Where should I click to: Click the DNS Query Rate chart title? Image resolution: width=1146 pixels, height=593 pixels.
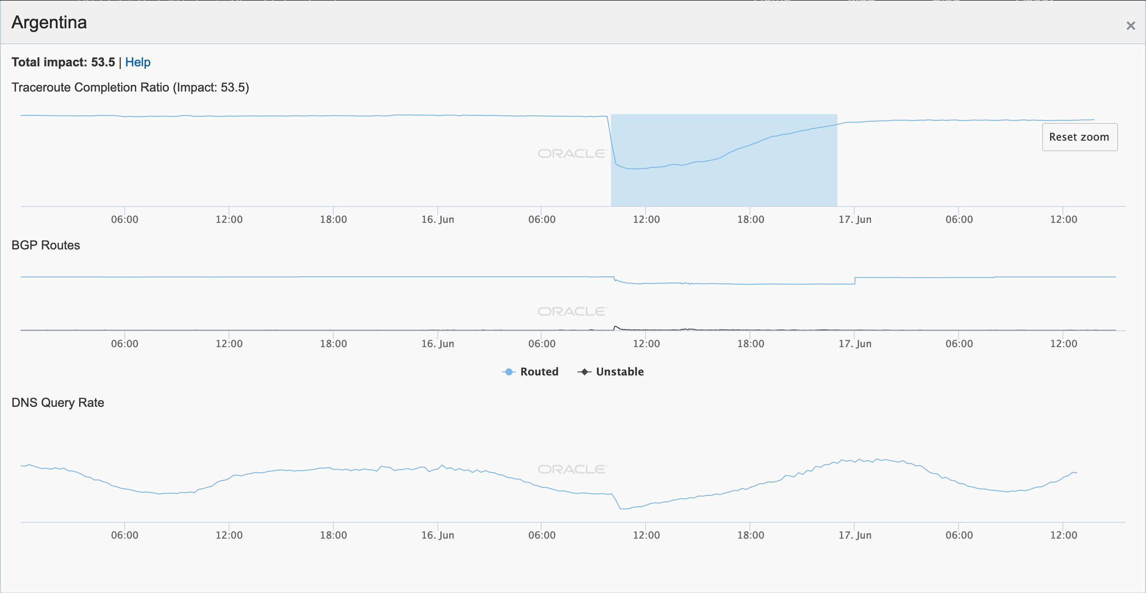tap(57, 402)
